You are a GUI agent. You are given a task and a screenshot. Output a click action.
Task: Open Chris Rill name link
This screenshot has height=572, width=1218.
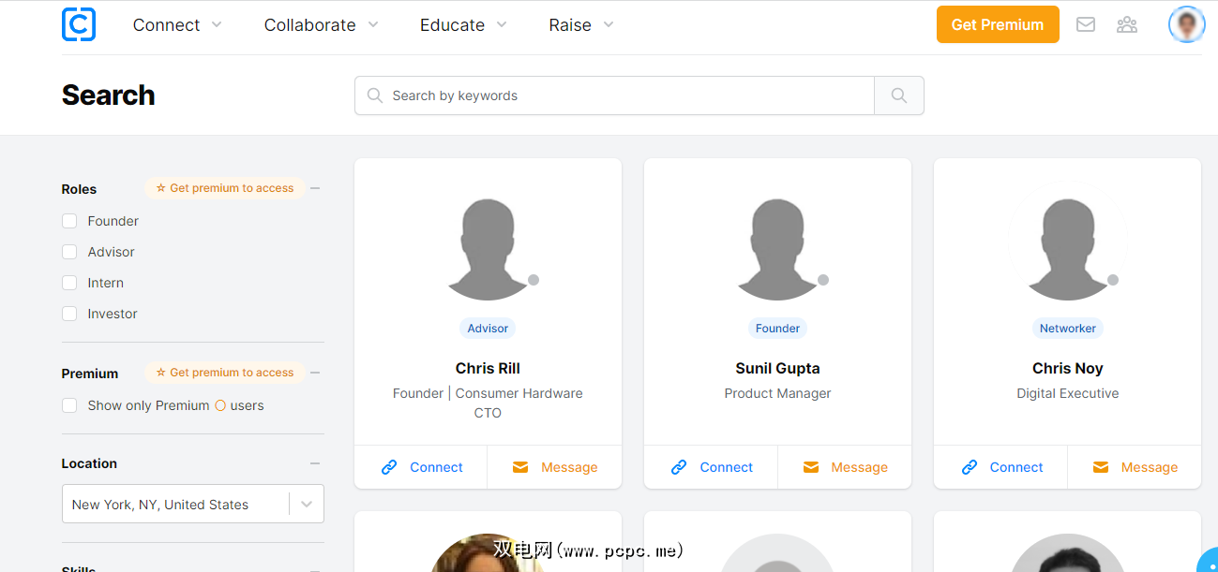[488, 368]
